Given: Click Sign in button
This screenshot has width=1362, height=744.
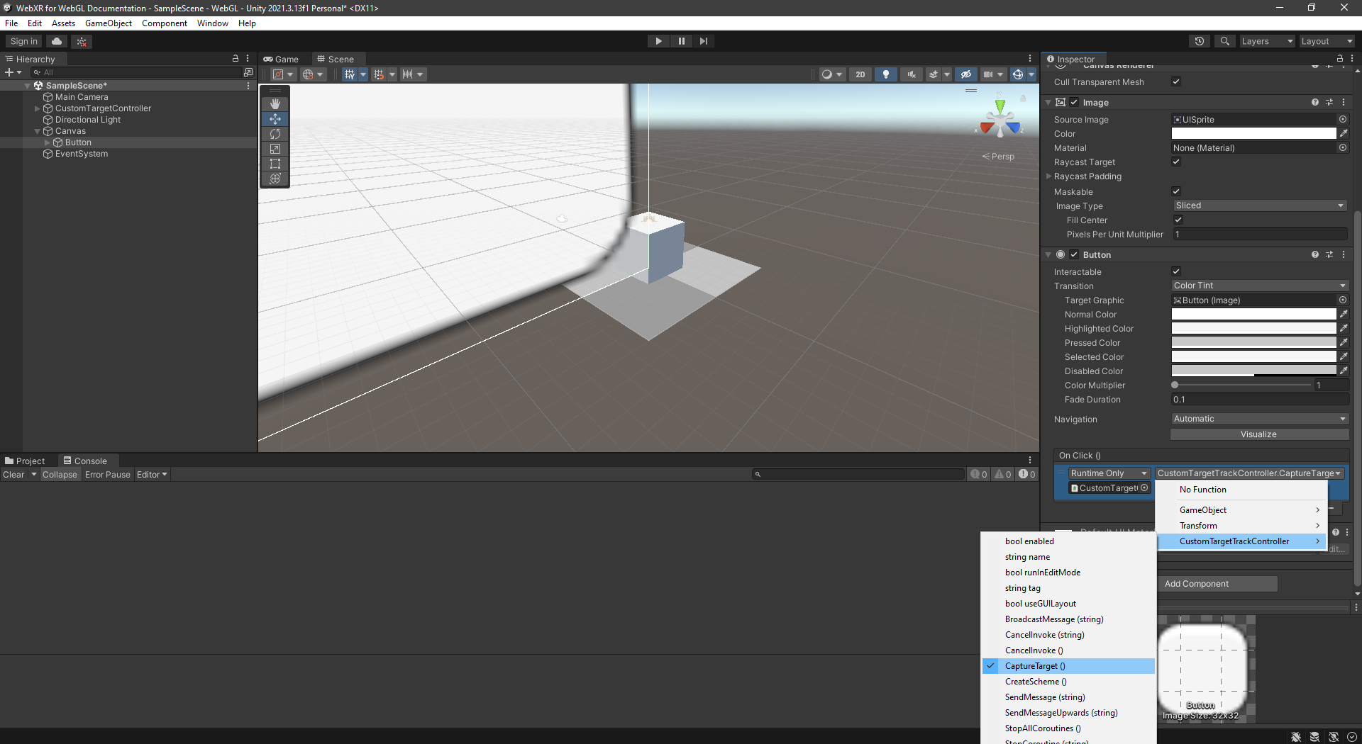Looking at the screenshot, I should pyautogui.click(x=24, y=41).
